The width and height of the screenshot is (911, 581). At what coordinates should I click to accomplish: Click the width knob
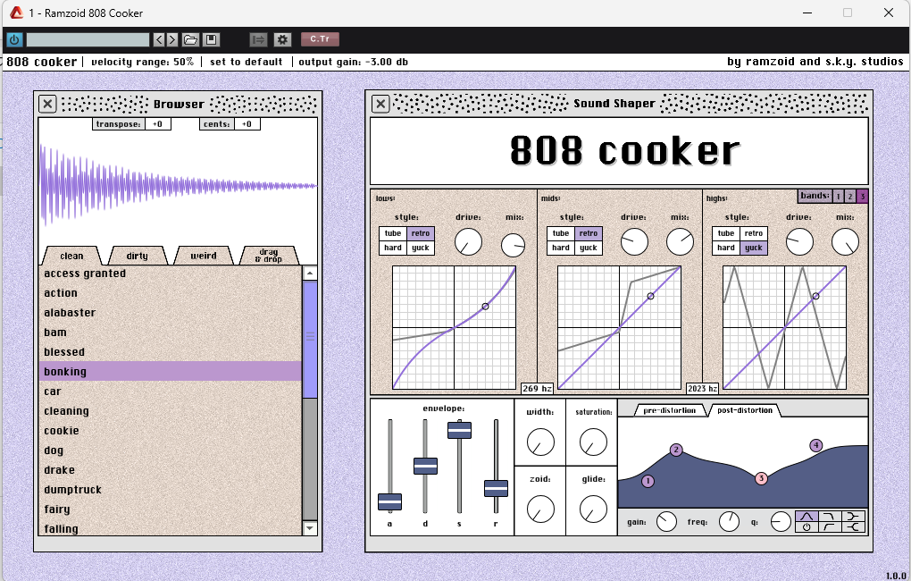(540, 442)
